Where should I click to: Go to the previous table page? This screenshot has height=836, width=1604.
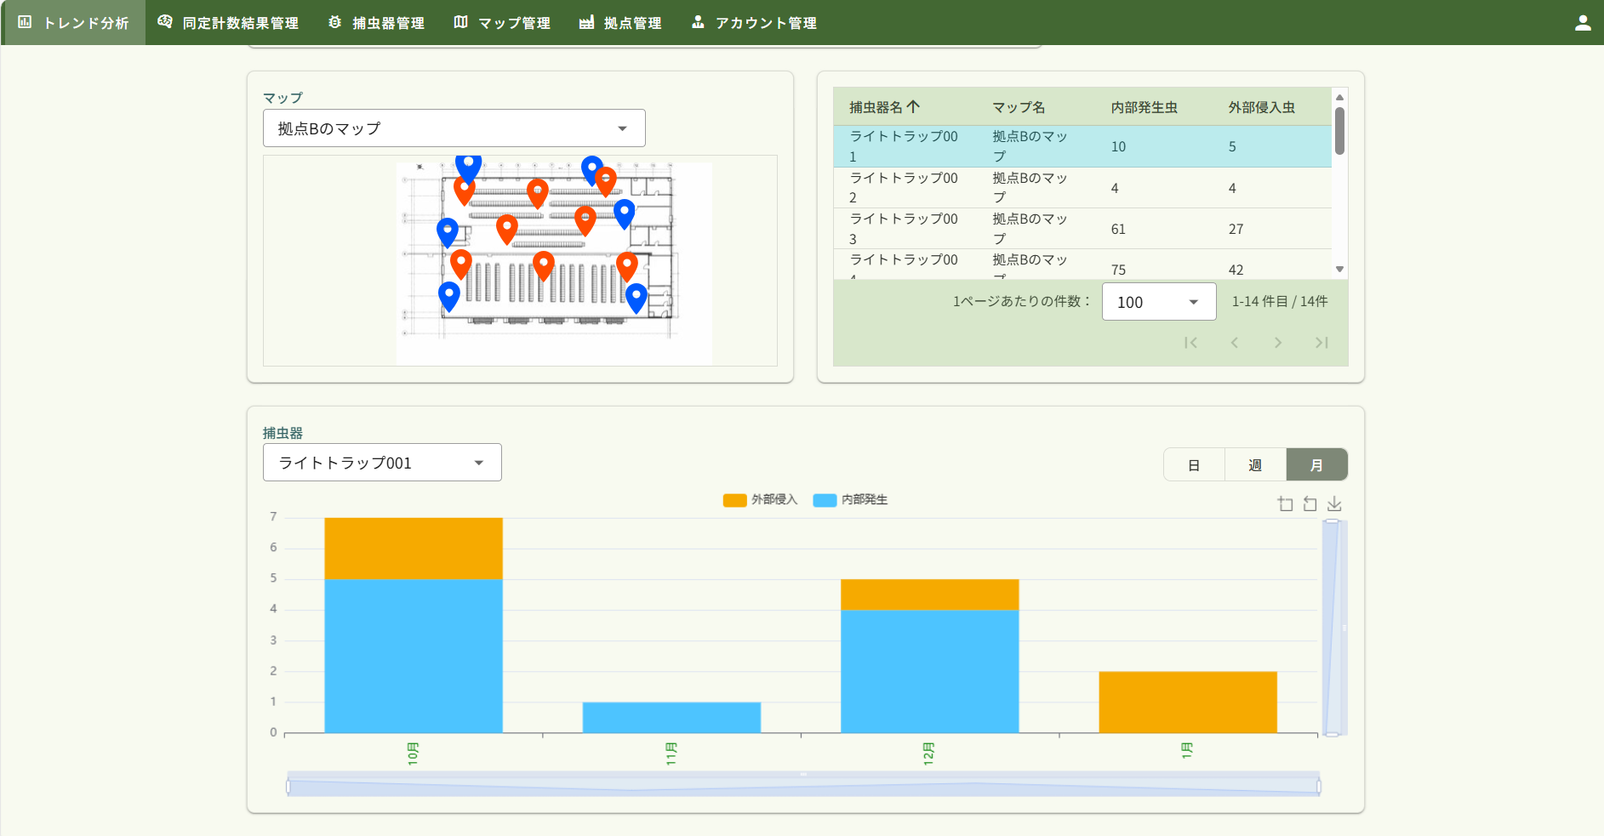[1234, 343]
